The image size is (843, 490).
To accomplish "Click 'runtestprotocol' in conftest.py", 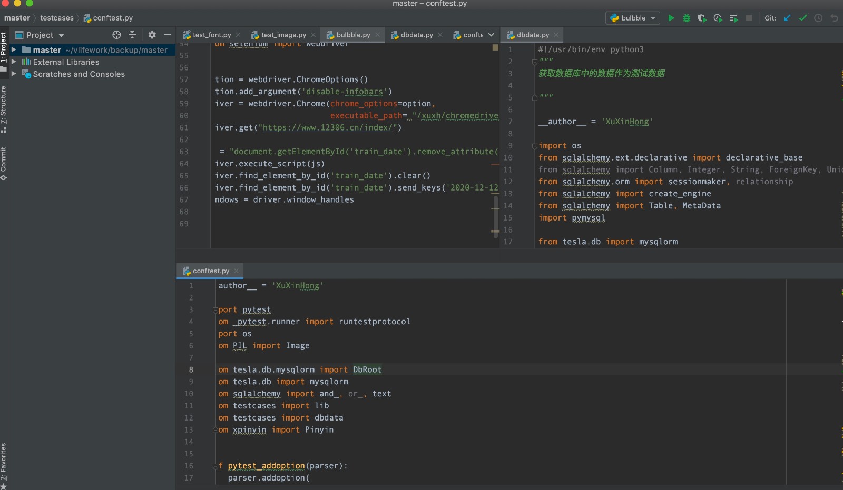I will tap(375, 322).
